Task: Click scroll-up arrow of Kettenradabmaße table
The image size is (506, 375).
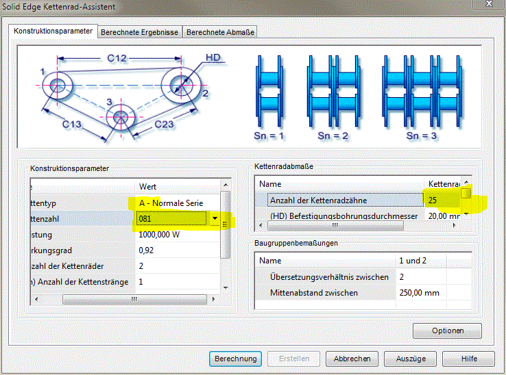Action: [x=466, y=183]
